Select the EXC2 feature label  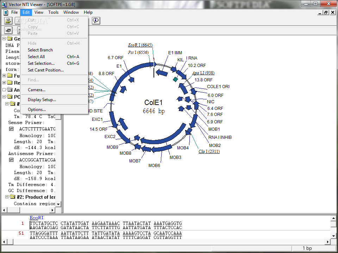pyautogui.click(x=110, y=137)
